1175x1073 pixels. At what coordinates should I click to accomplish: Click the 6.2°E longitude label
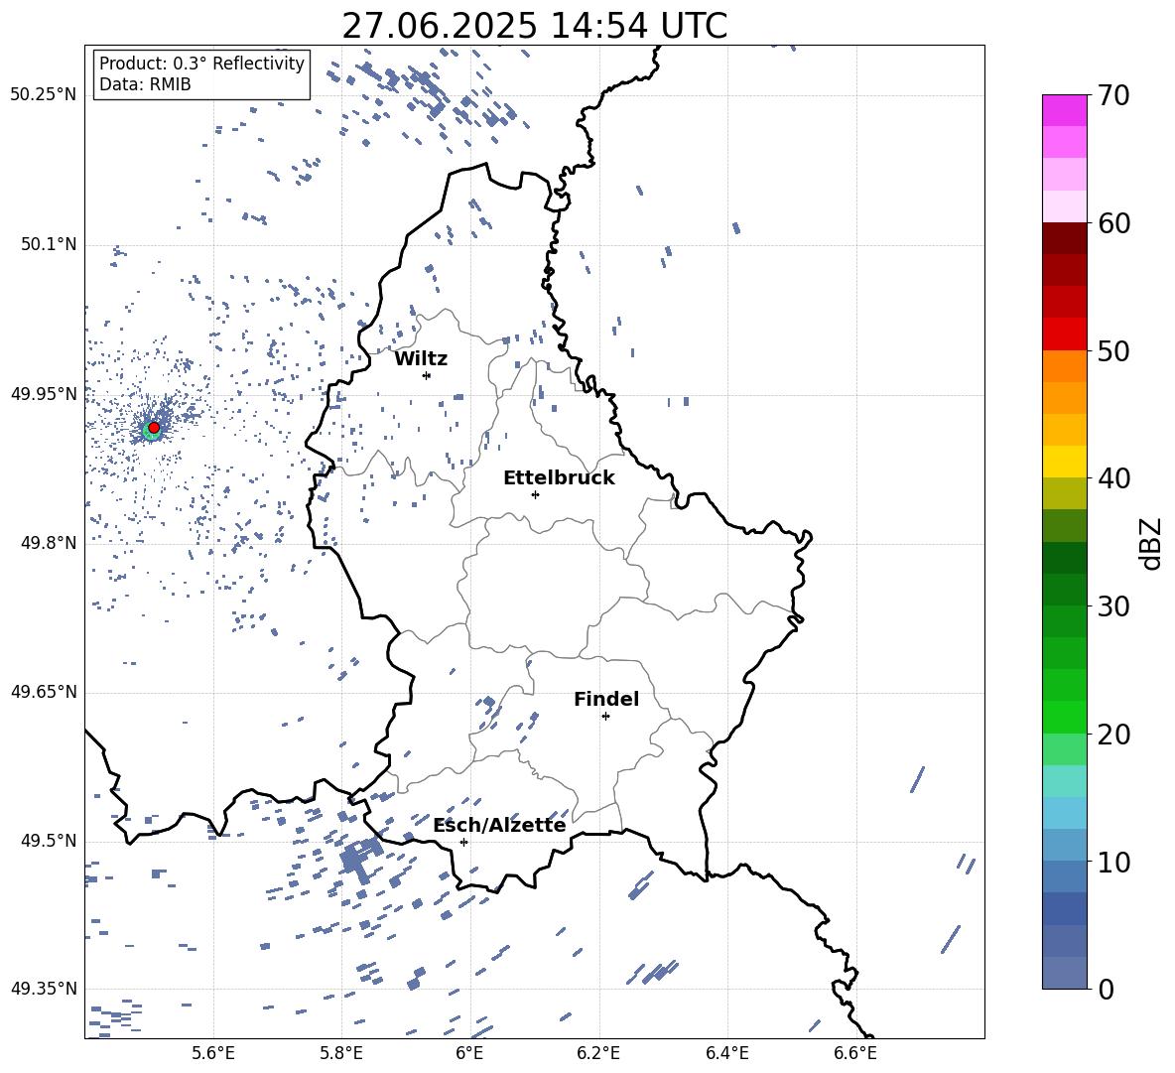coord(598,1053)
